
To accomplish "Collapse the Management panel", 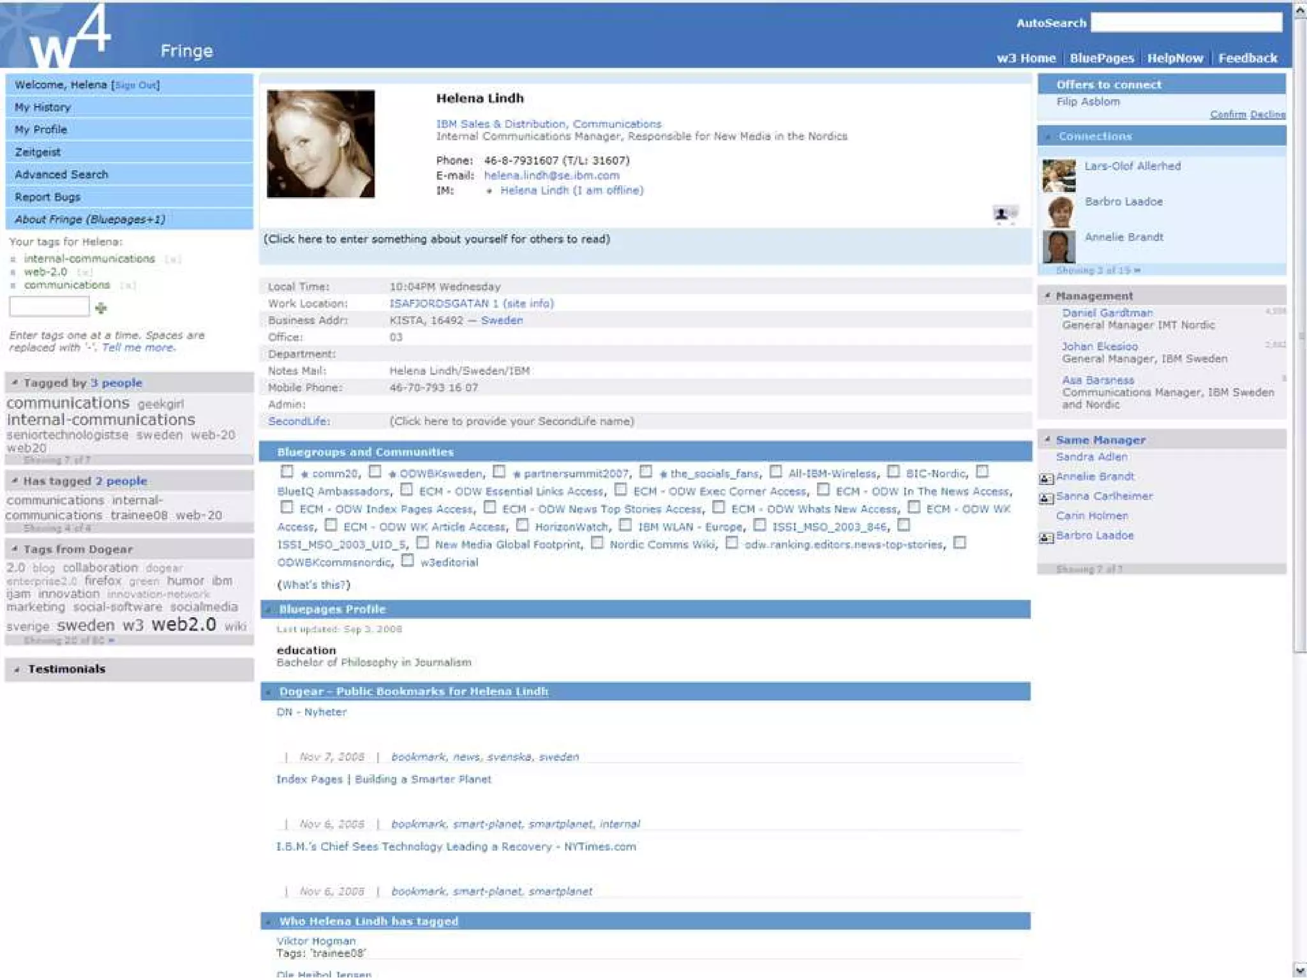I will (x=1047, y=295).
